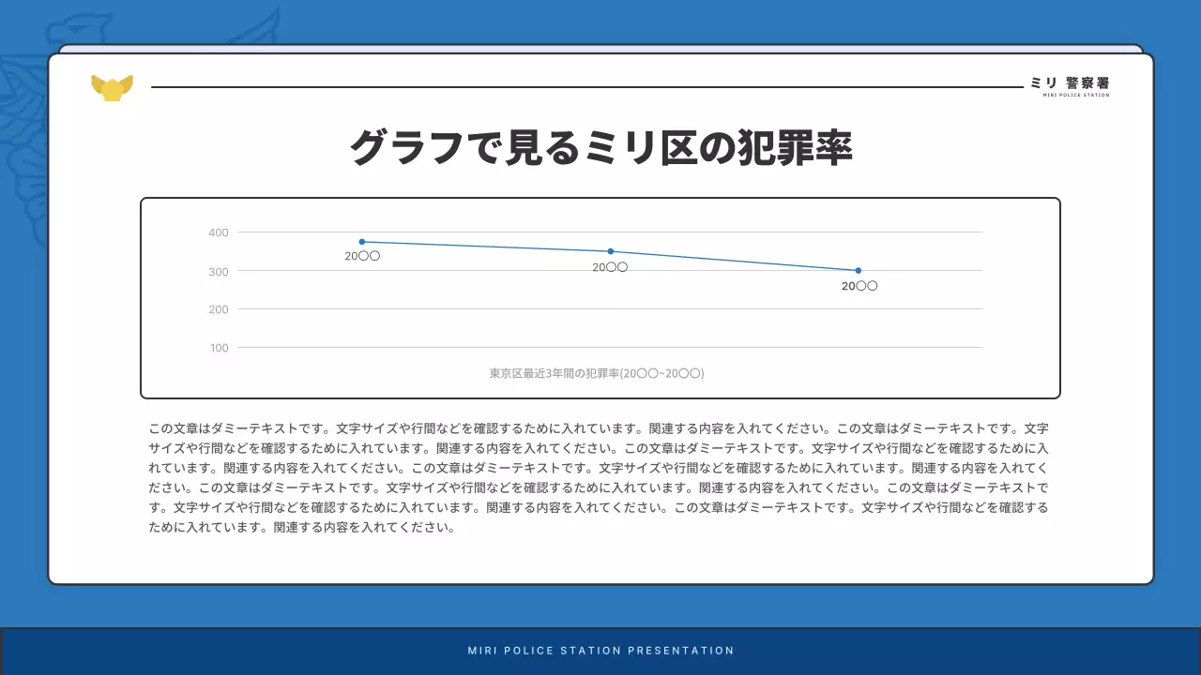Select the first blue data point on the chart

[362, 241]
